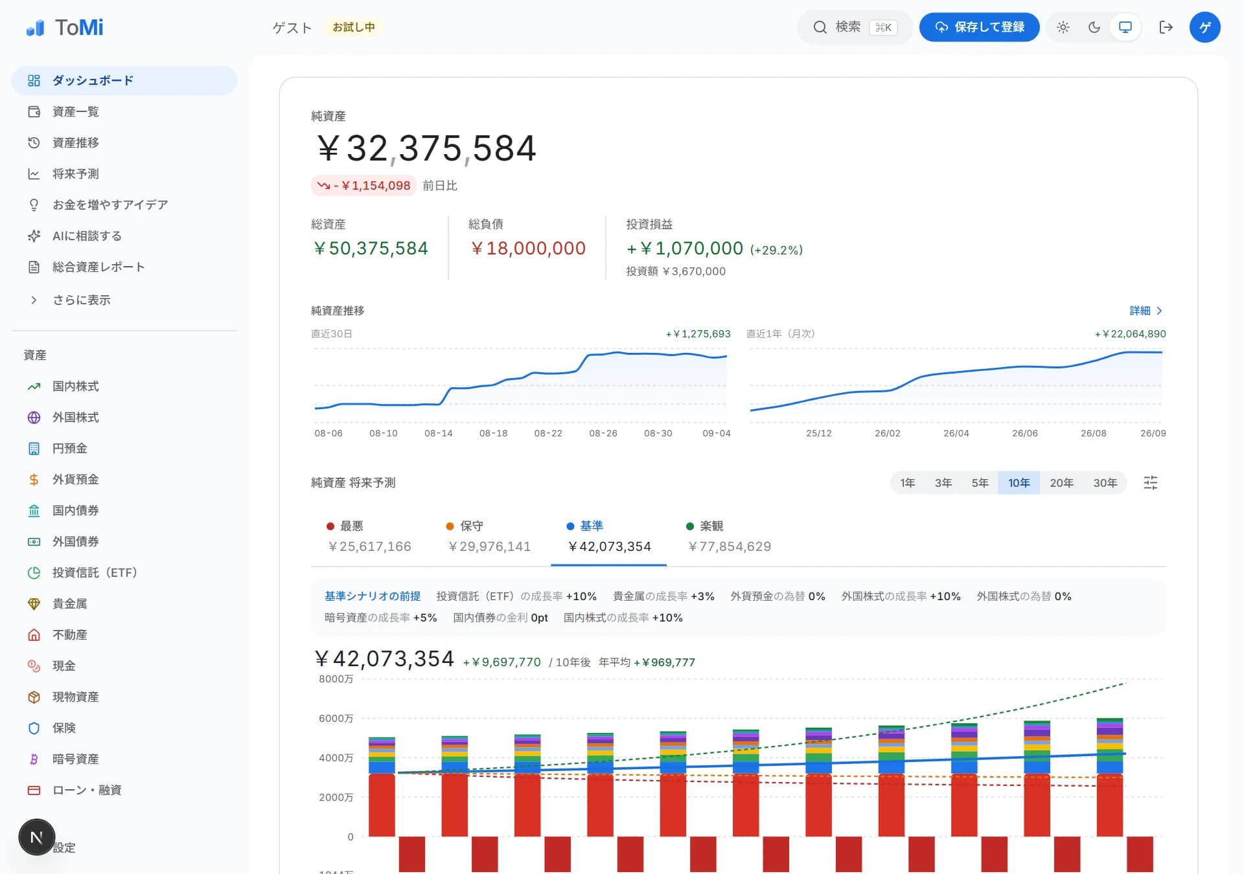Click the ToMi logo icon

[35, 28]
